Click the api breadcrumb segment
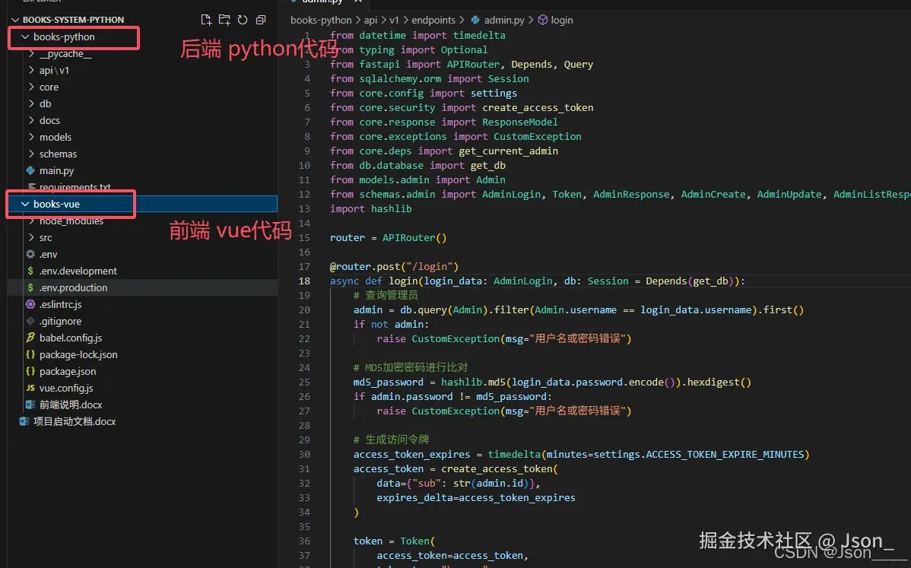Screen dimensions: 911x568 (370, 21)
